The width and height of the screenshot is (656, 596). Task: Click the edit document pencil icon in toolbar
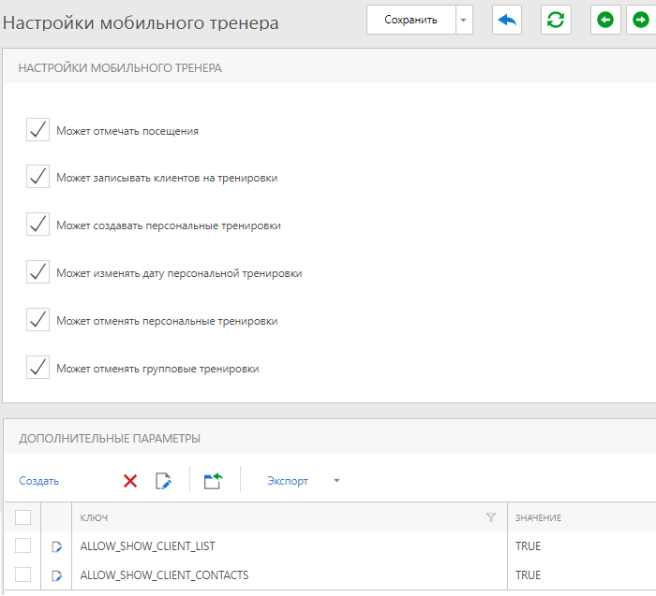coord(163,481)
